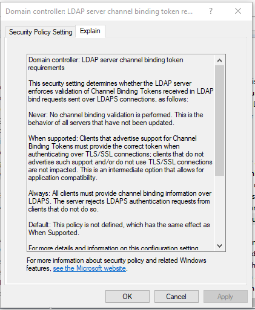Image resolution: width=255 pixels, height=310 pixels.
Task: Switch to the Security Policy Setting tab
Action: point(41,32)
